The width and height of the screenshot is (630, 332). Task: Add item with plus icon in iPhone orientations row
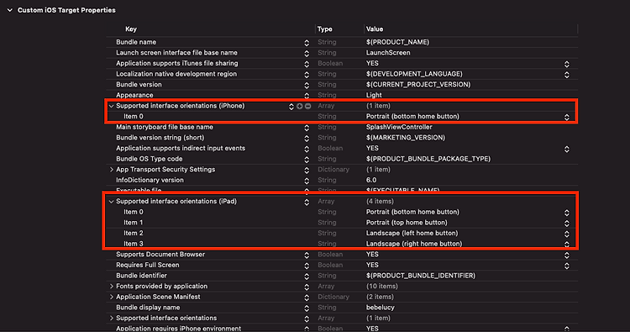pyautogui.click(x=299, y=106)
